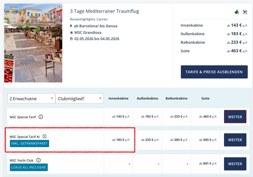Viewport: 253px width, 177px height.
Task: Click the Luxus All Inclusive badge
Action: [x=29, y=167]
